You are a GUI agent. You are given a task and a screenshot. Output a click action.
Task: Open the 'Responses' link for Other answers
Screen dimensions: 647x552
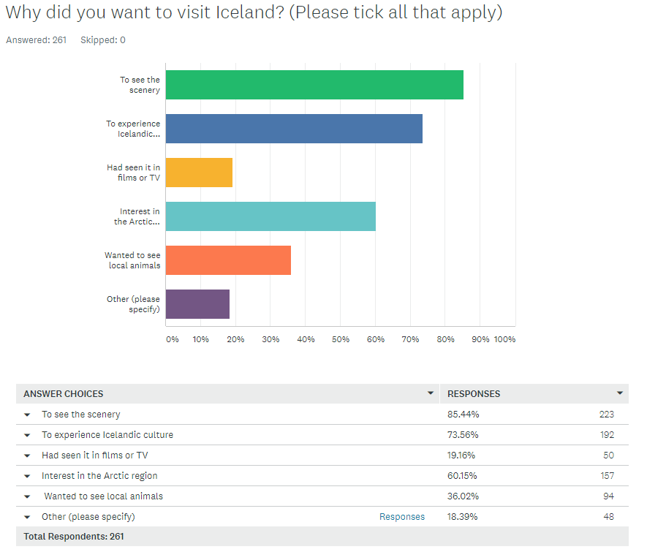402,516
